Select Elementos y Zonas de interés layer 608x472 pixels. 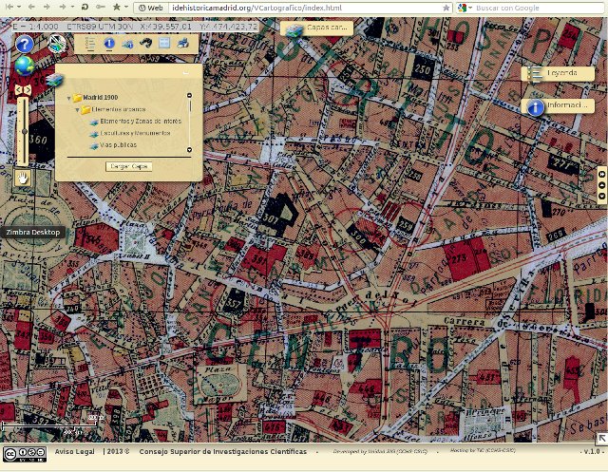click(140, 122)
